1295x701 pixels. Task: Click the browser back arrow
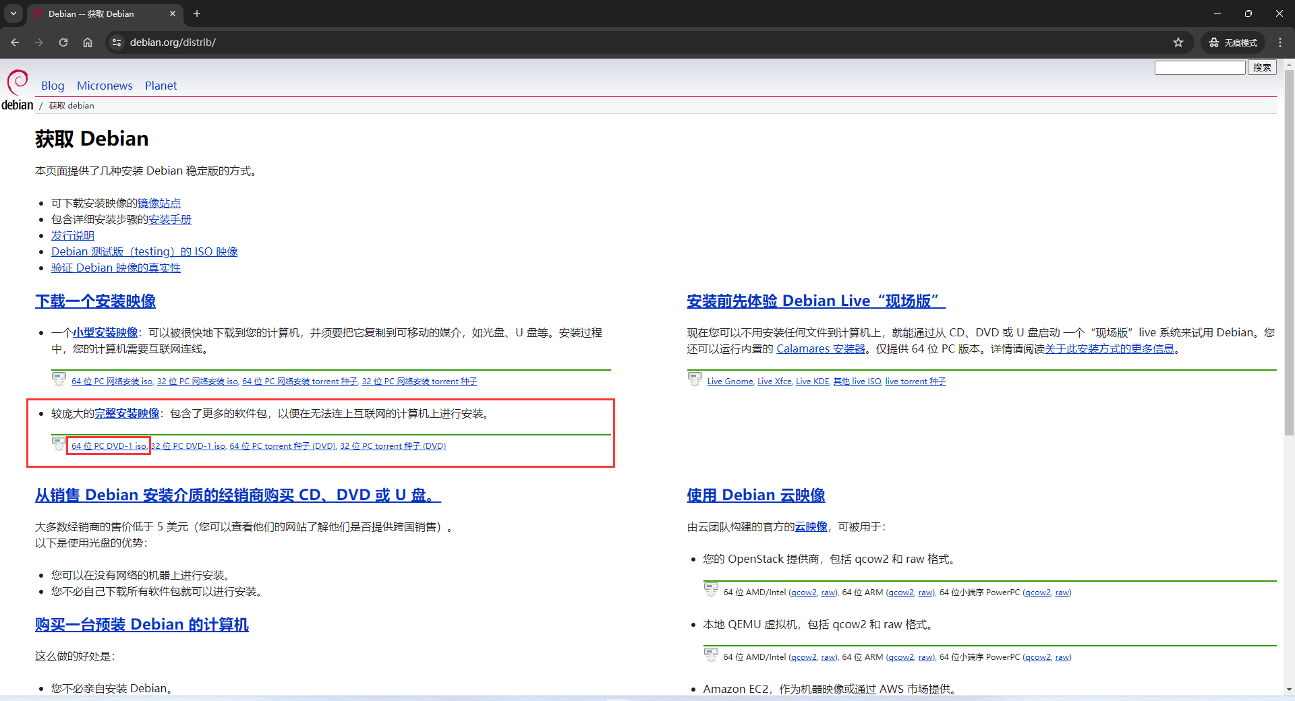[15, 42]
